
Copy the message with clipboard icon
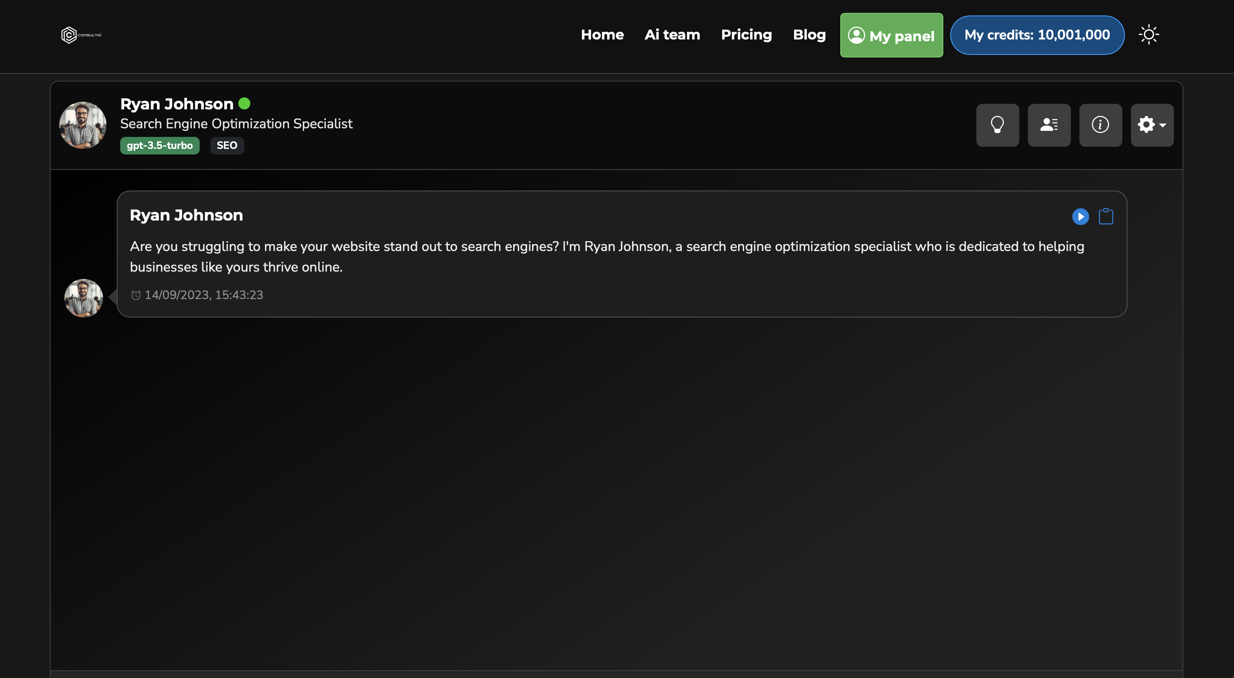[x=1106, y=216]
